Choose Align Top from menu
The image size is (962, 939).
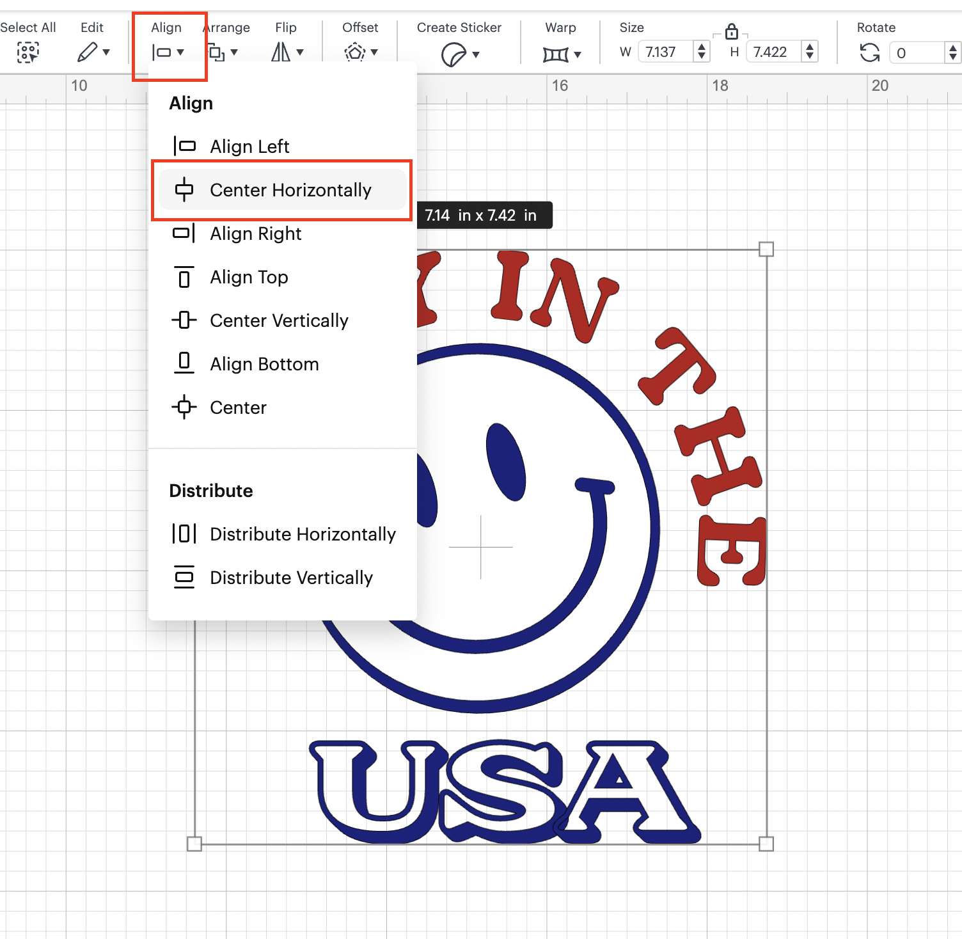click(x=282, y=277)
